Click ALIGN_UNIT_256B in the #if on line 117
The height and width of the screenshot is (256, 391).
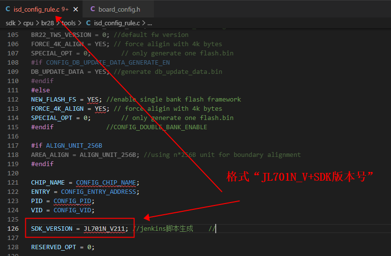pos(74,146)
